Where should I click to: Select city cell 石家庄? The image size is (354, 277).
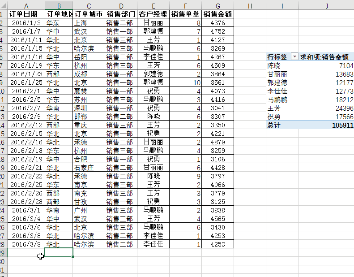(x=89, y=168)
